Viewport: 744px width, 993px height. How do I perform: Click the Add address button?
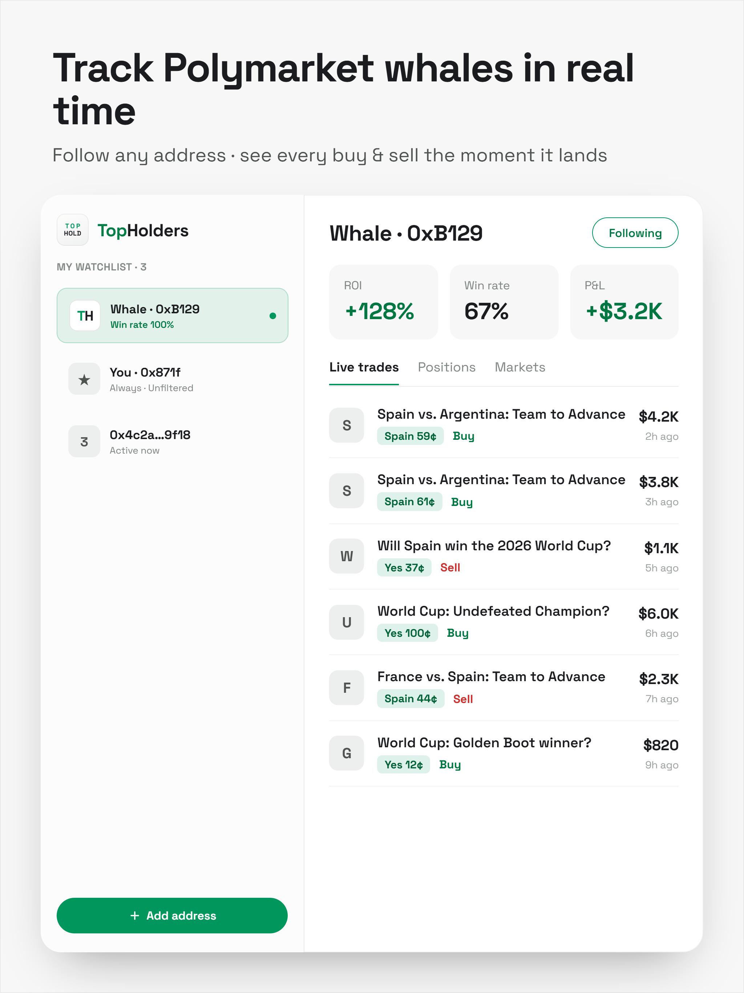click(x=172, y=915)
